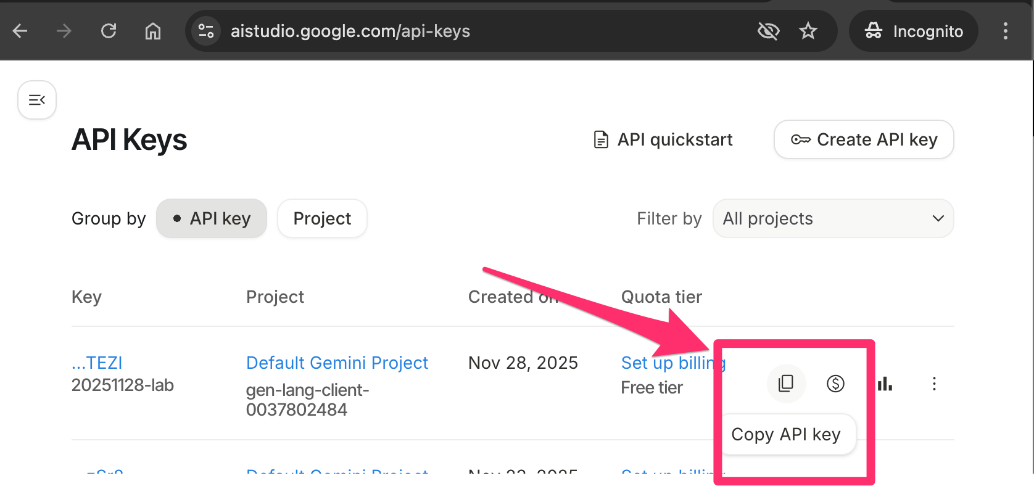Open three-dot menu for TEZI key row

point(933,384)
